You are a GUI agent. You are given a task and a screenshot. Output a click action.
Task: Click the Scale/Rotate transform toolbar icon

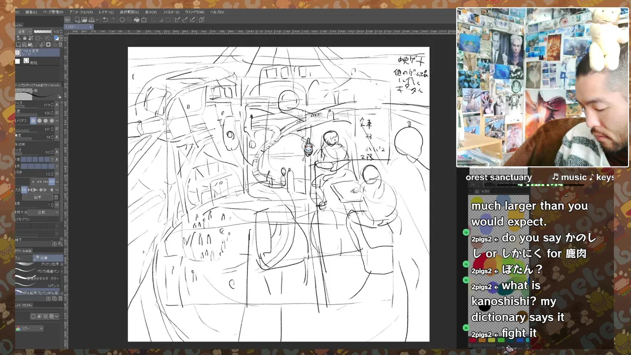[x=144, y=20]
